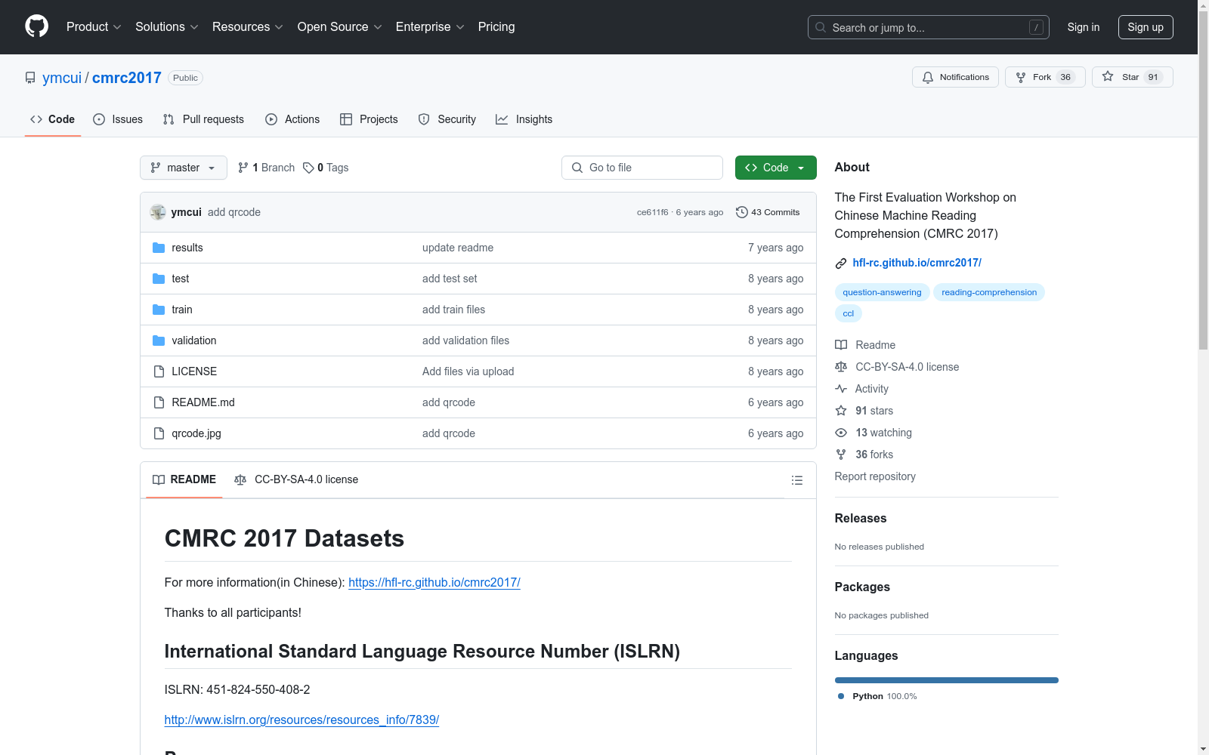Click the test folder icon
Screen dimensions: 1209x755
(159, 279)
